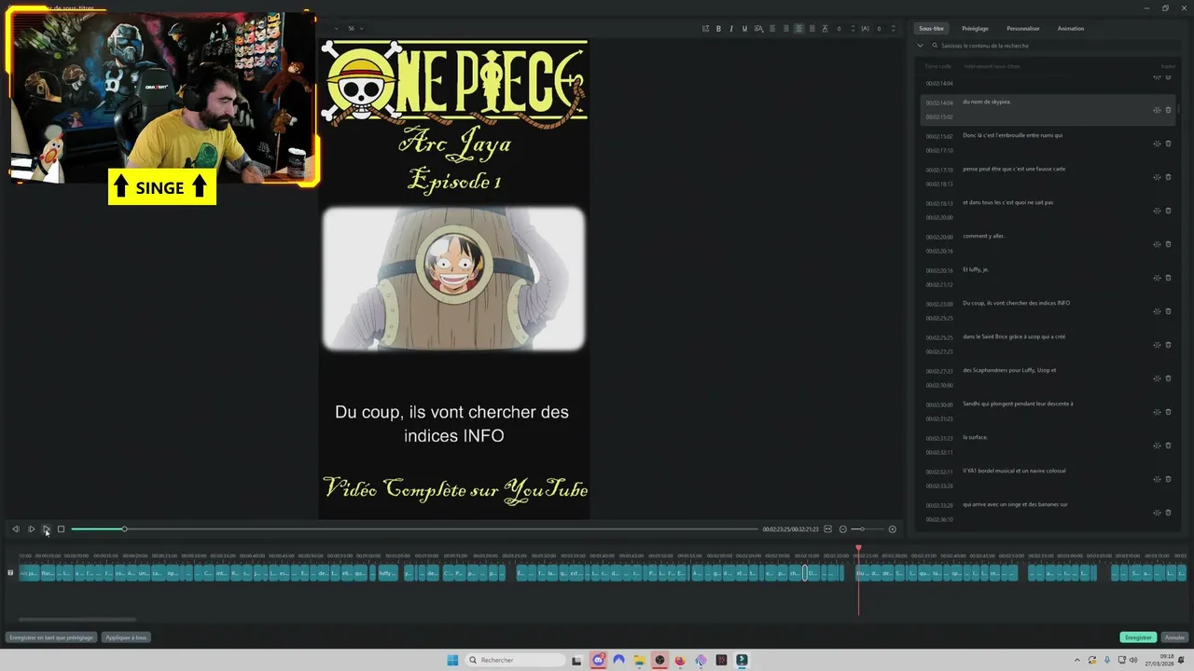This screenshot has width=1194, height=671.
Task: Delete subtitle 'Donc là c'est l'embrouille entre nami qui'
Action: (x=1168, y=144)
